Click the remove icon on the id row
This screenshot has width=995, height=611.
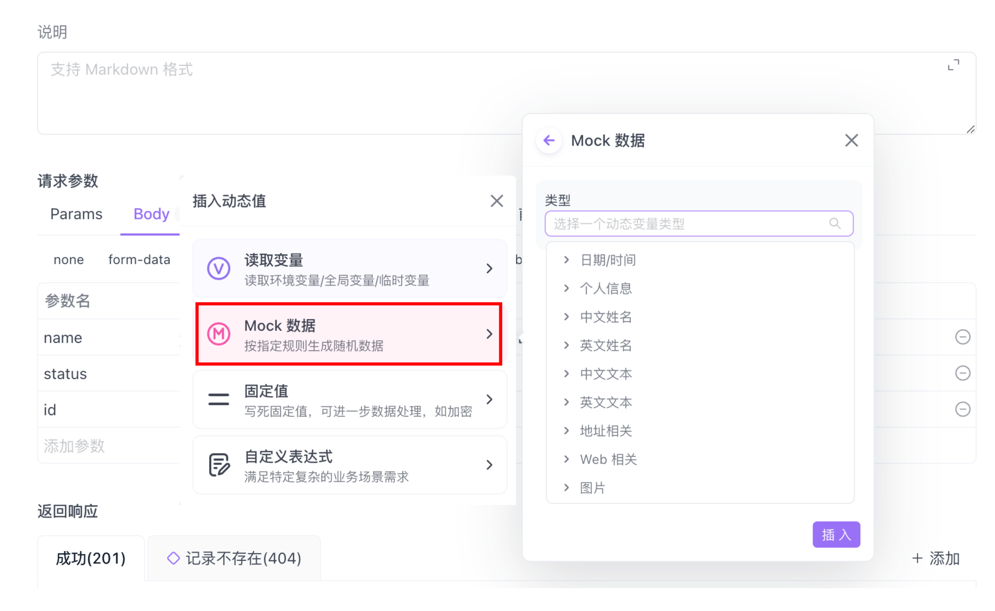[x=962, y=409]
